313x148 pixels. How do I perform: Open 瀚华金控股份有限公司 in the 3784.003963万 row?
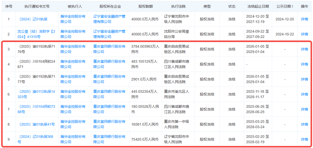(73, 49)
